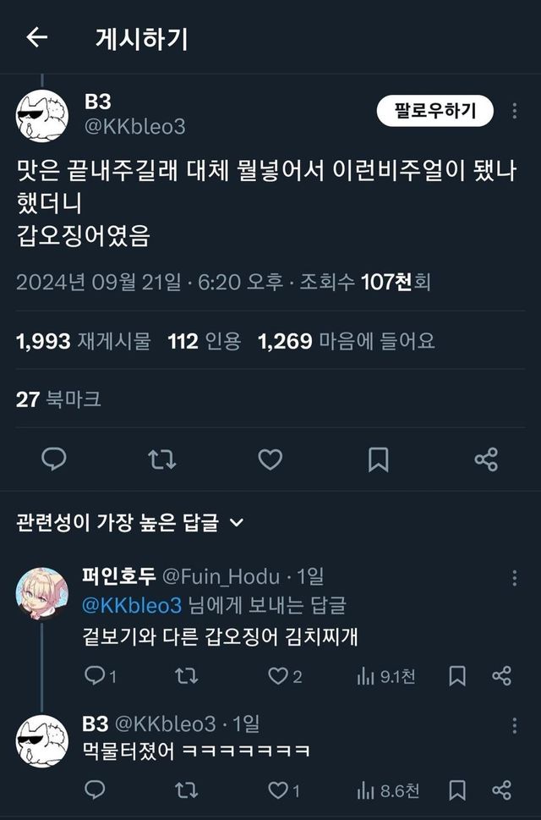View the 112 인용 quotes list
Image resolution: width=541 pixels, height=820 pixels.
(204, 341)
